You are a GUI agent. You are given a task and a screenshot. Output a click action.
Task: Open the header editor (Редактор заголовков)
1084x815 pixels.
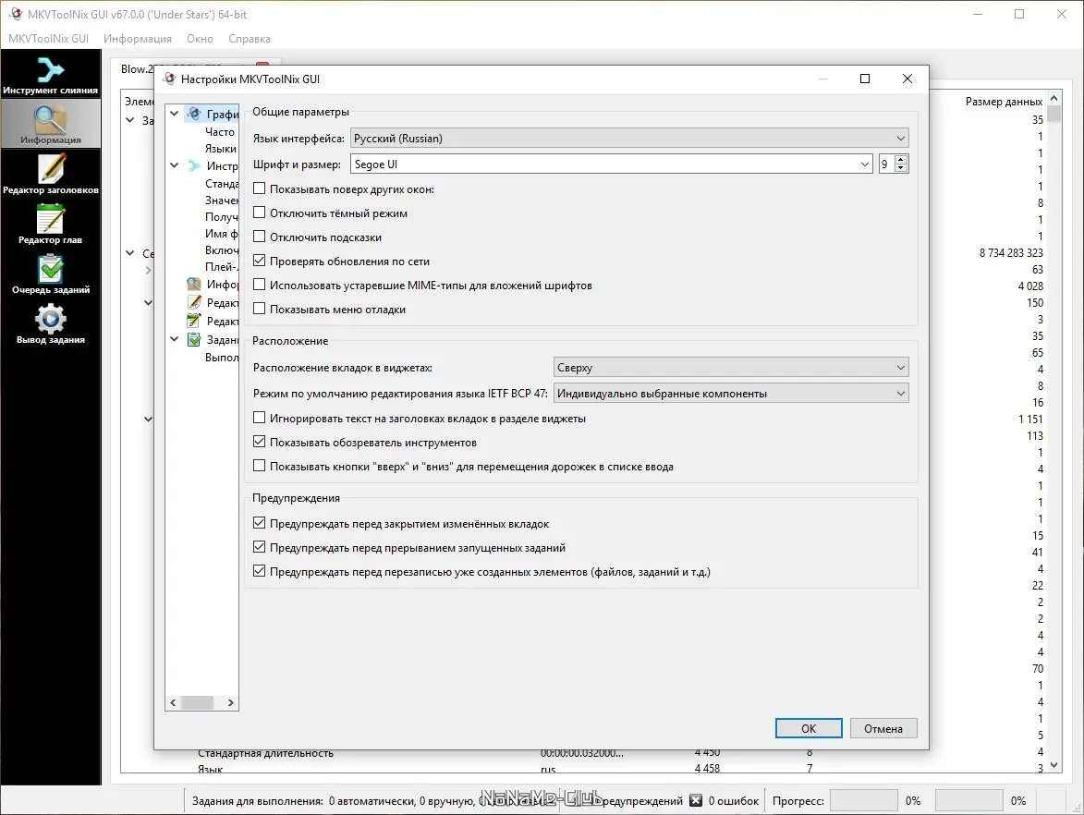[51, 175]
